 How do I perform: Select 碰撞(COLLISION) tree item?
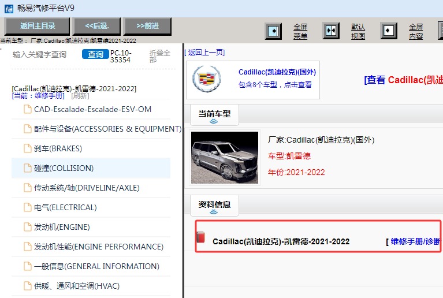(x=91, y=168)
